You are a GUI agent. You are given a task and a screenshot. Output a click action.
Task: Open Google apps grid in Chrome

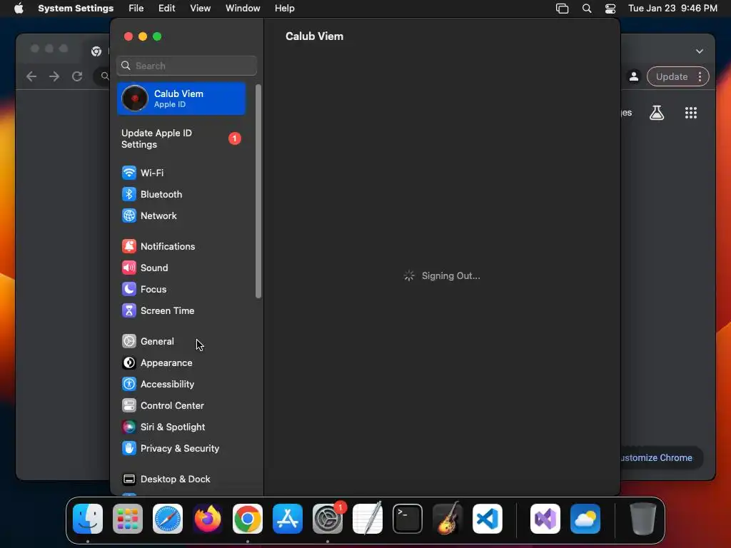click(x=691, y=113)
